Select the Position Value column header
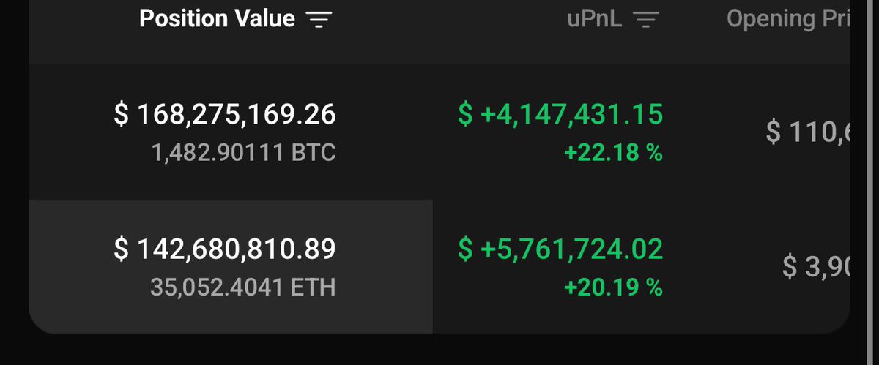 (x=218, y=19)
